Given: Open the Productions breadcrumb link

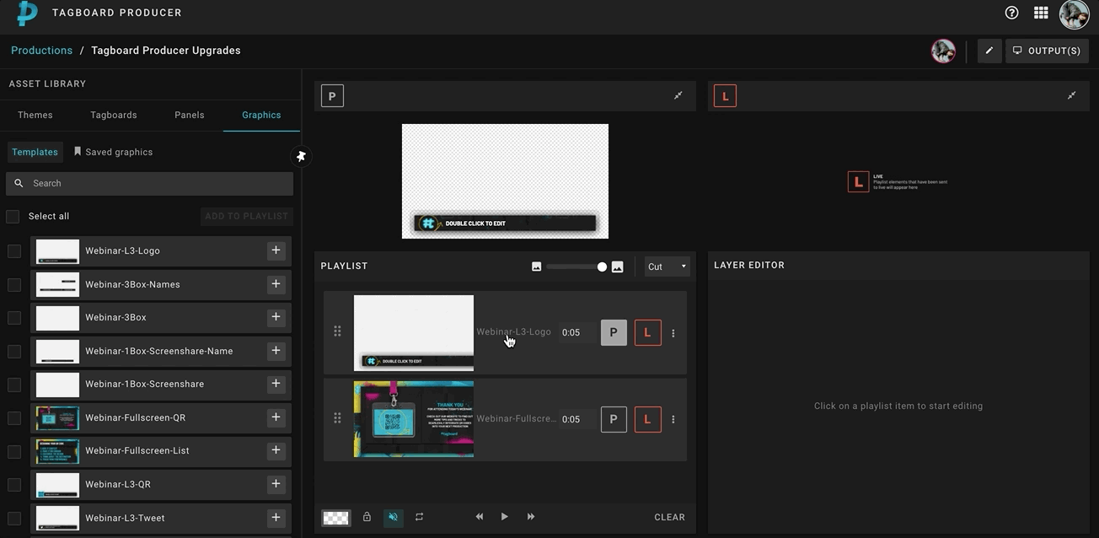Looking at the screenshot, I should pos(42,51).
